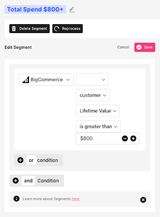Click the pencil edit icon beside segment title

click(72, 9)
